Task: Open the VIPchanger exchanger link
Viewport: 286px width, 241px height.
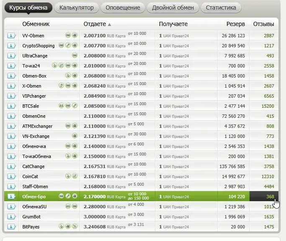Action: (x=34, y=96)
